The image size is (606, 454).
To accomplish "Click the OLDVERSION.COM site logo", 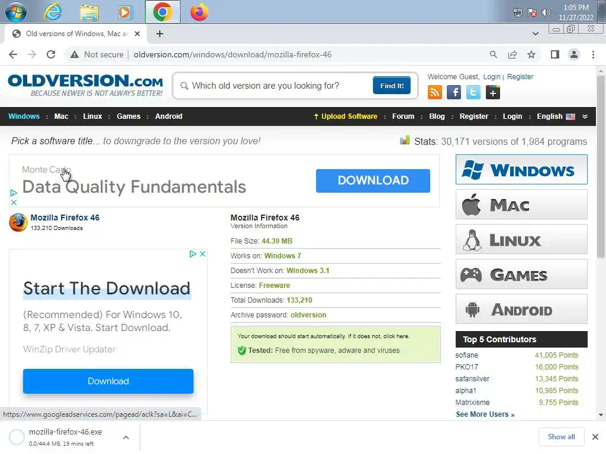I will (x=85, y=85).
